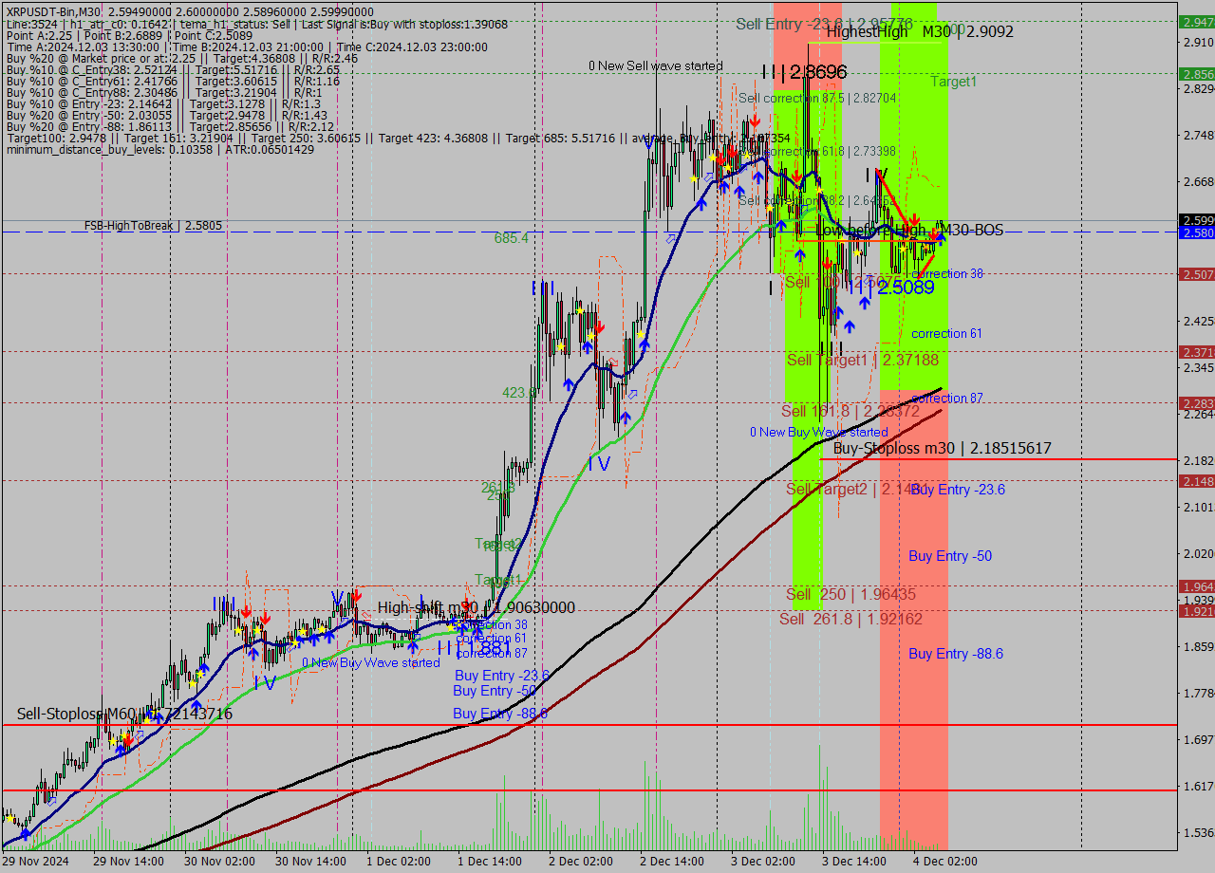Screen dimensions: 1215x873
Task: Click the '30 Nov 02:00' time axis label
Action: (x=220, y=862)
